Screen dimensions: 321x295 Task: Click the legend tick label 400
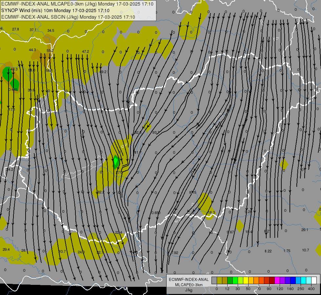(x=311, y=289)
